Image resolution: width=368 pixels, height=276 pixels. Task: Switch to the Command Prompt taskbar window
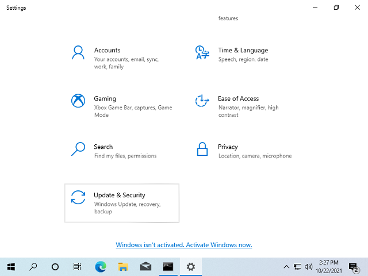click(x=168, y=267)
